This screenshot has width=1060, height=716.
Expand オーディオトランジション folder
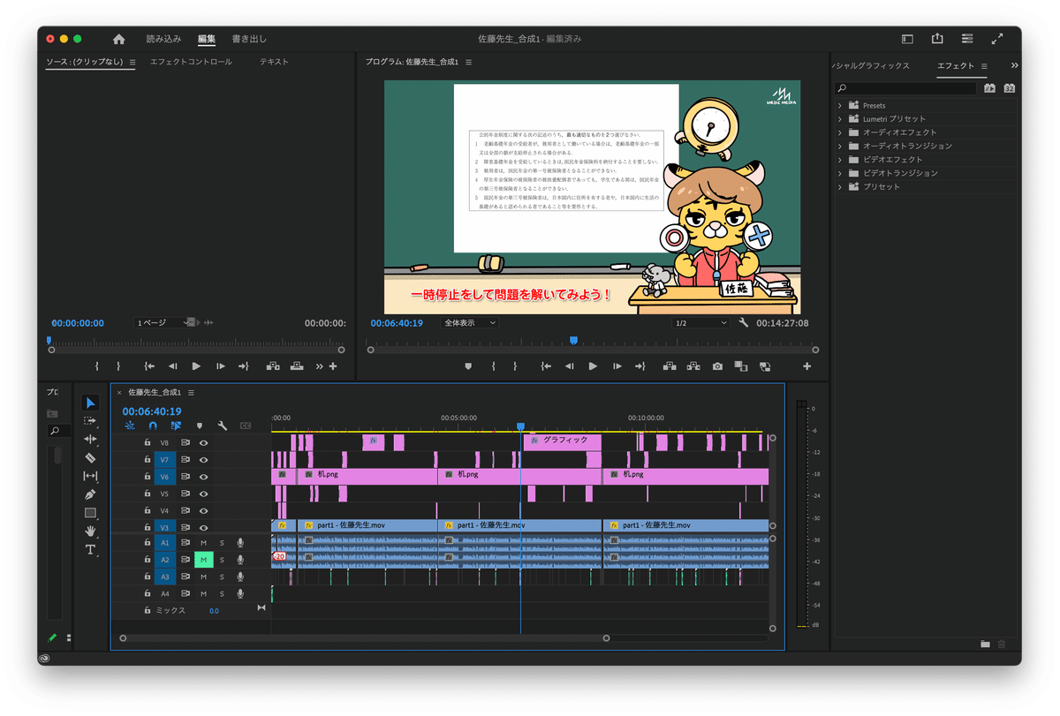coord(840,146)
